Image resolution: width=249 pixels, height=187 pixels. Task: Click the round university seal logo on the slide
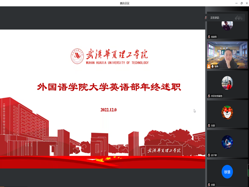click(77, 56)
